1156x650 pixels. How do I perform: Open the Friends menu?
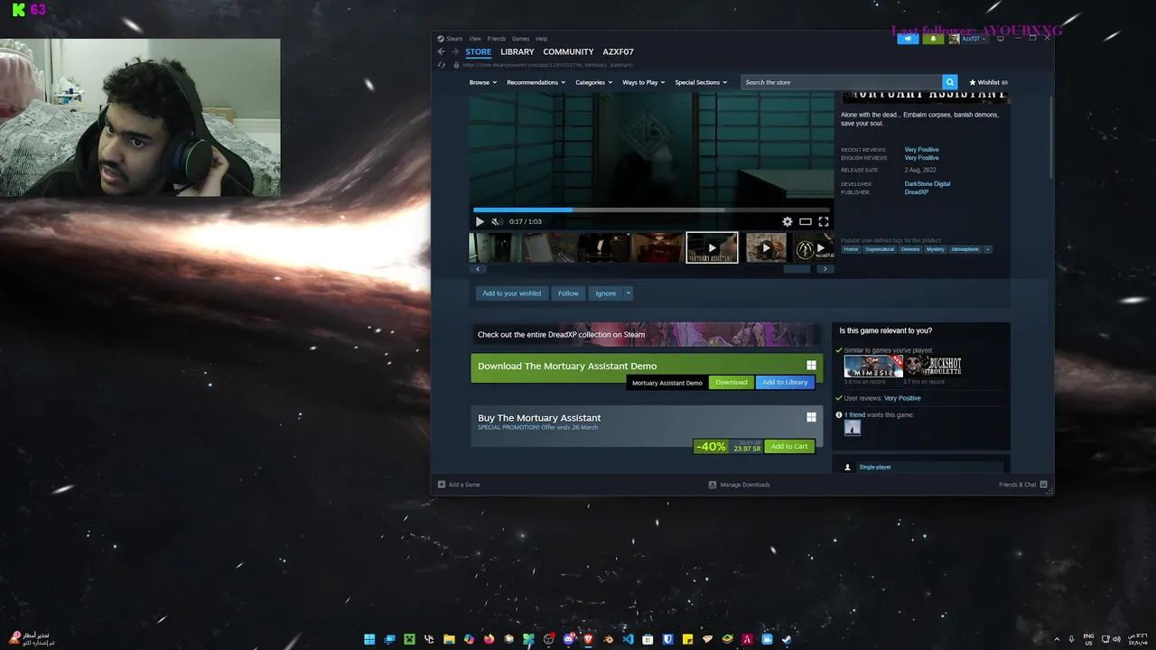(x=497, y=39)
